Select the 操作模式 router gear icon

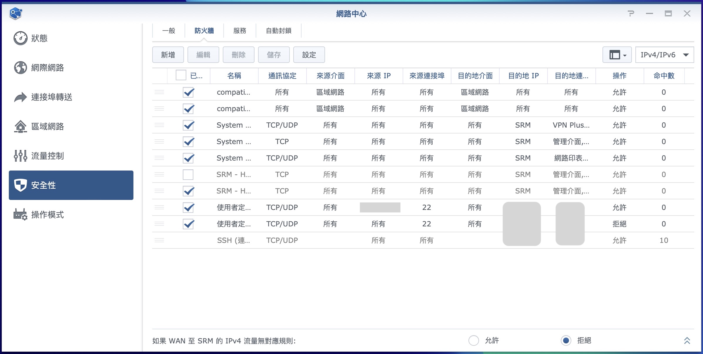click(x=21, y=215)
